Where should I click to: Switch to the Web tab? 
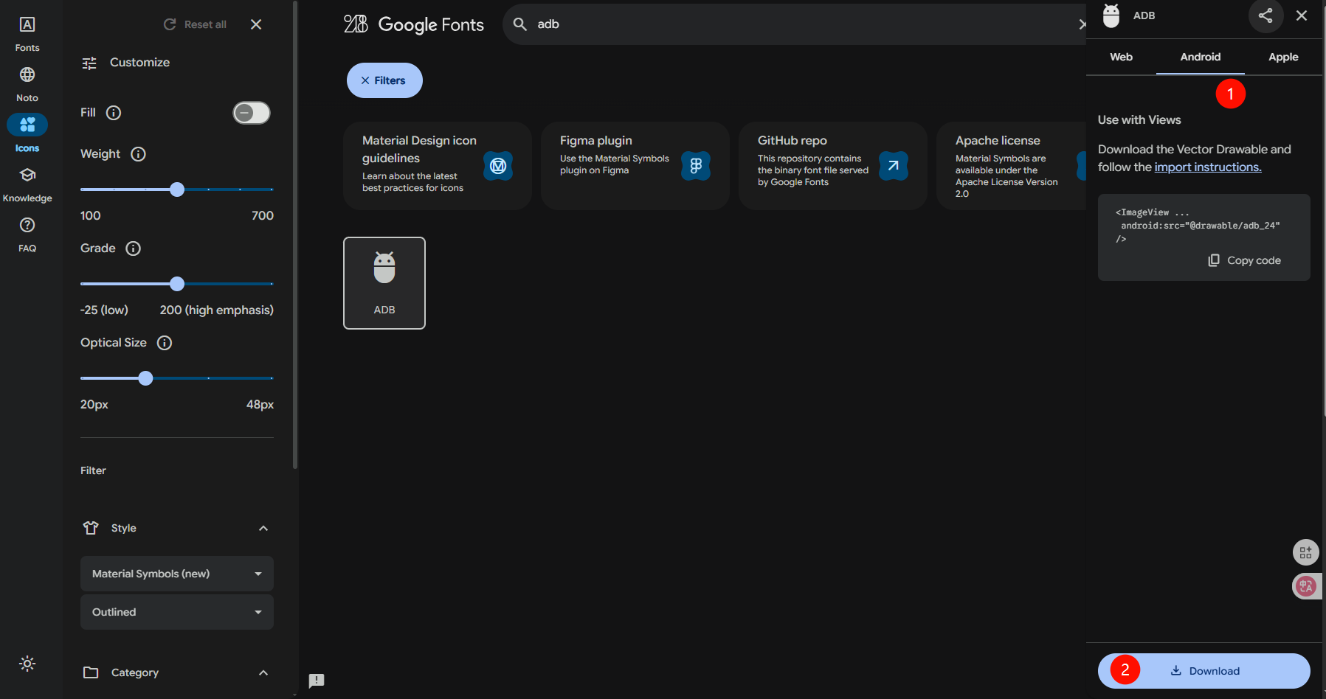(x=1121, y=57)
